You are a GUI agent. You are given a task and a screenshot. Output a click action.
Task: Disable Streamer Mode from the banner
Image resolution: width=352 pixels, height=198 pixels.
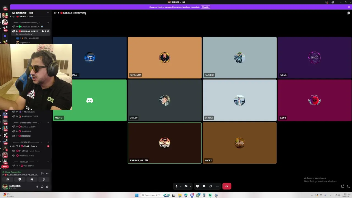(205, 7)
